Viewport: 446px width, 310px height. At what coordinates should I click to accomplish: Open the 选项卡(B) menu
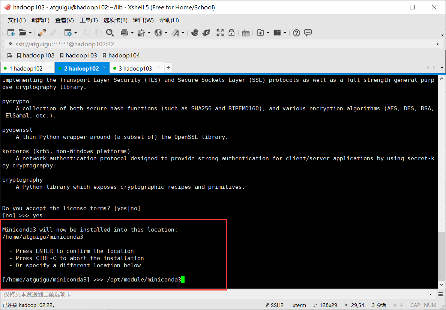tap(115, 20)
